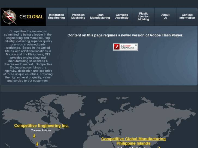Image resolution: width=198 pixels, height=148 pixels.
Task: Open the Competitive Engineering Inc. link
Action: [41, 125]
